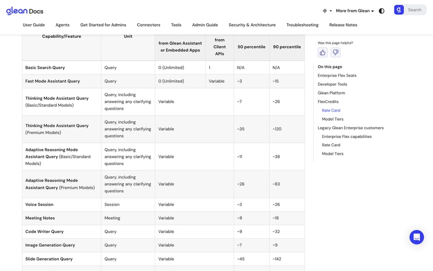The height and width of the screenshot is (271, 433).
Task: Go to the Agents tab
Action: pyautogui.click(x=63, y=25)
